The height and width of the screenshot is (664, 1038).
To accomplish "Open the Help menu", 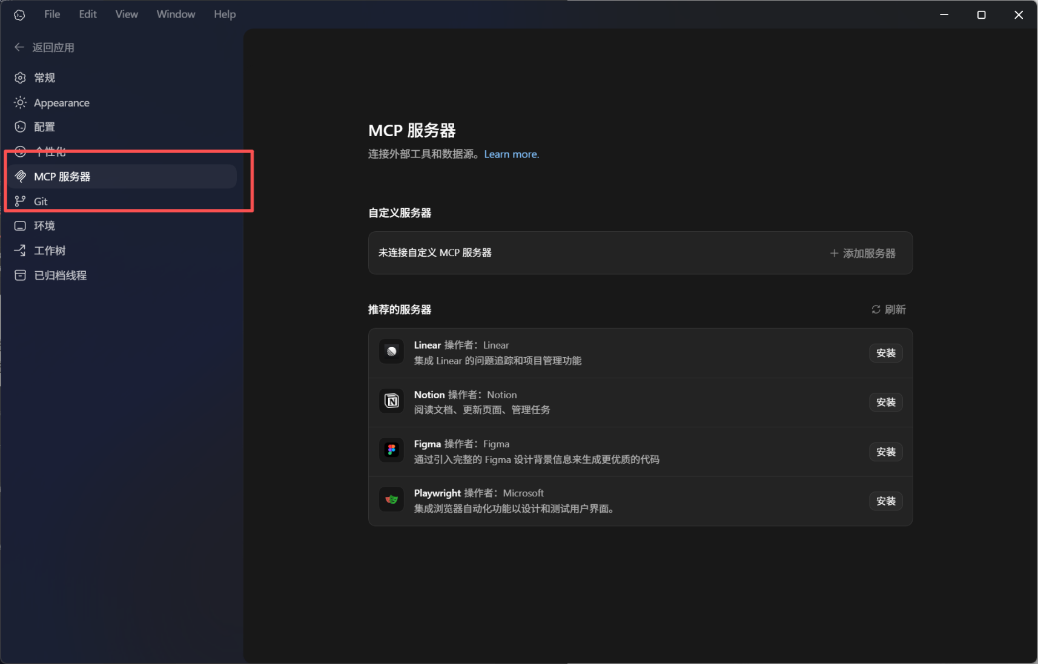I will point(225,14).
